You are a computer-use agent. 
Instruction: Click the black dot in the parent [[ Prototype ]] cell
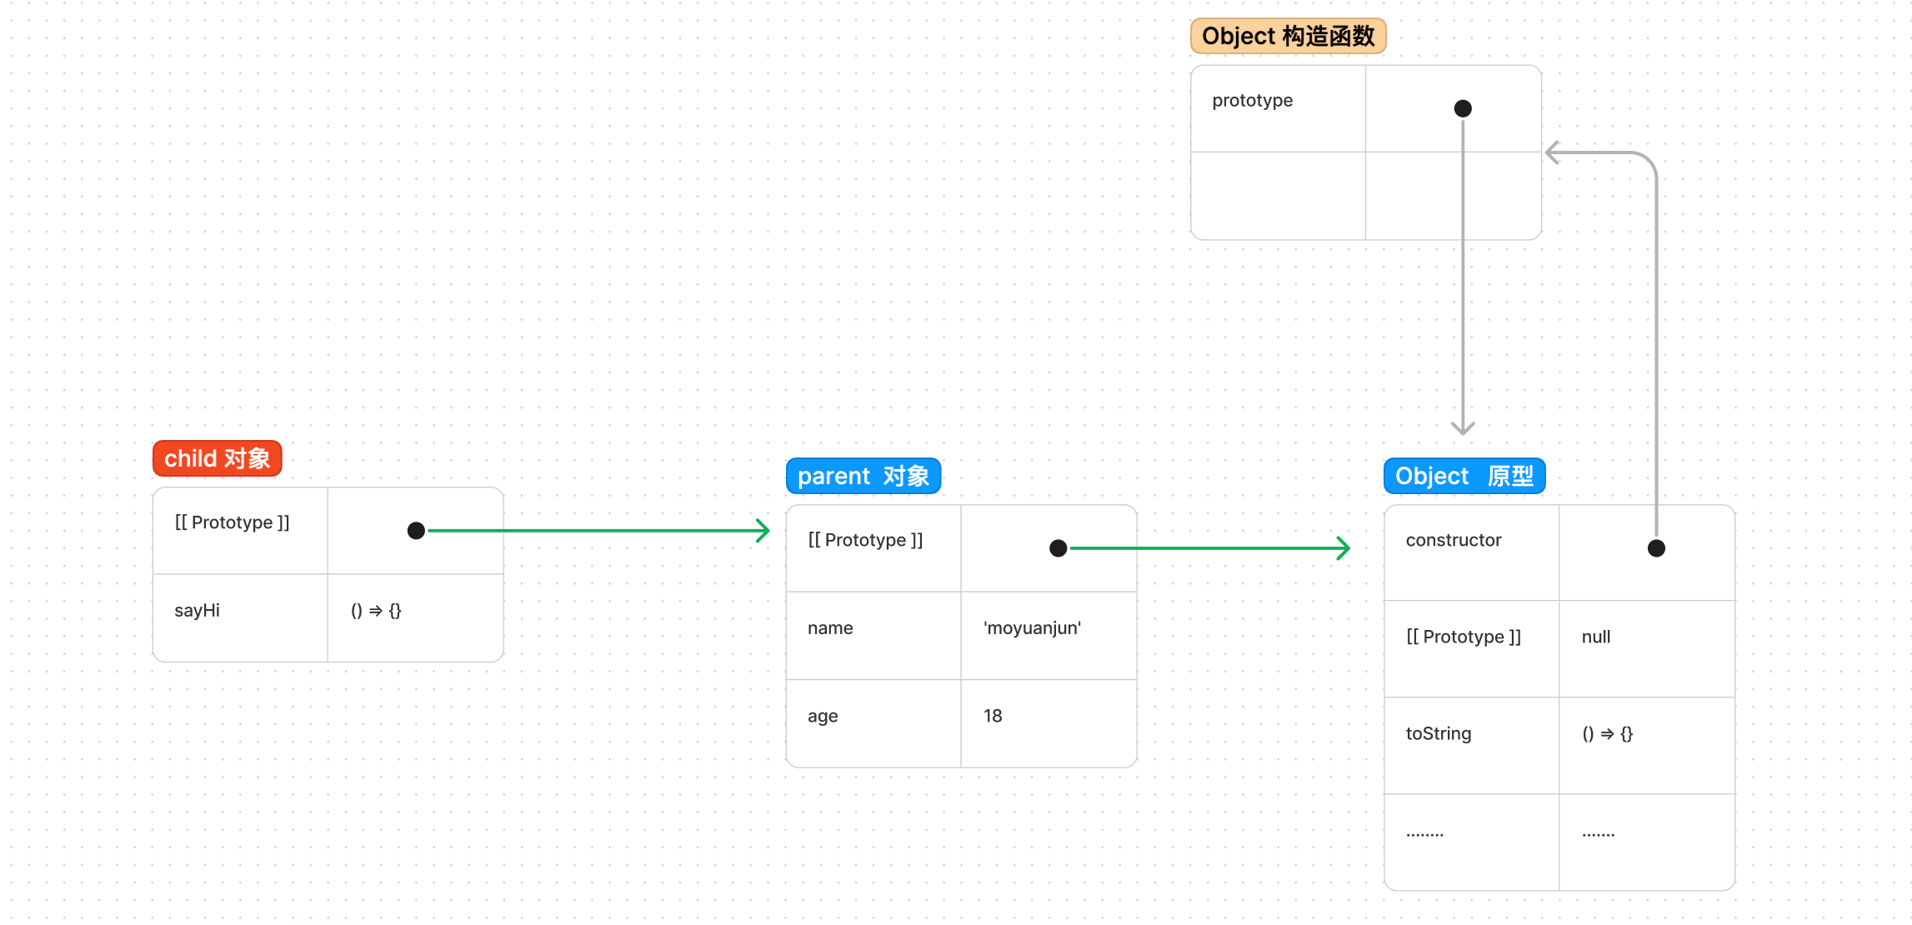(1058, 548)
